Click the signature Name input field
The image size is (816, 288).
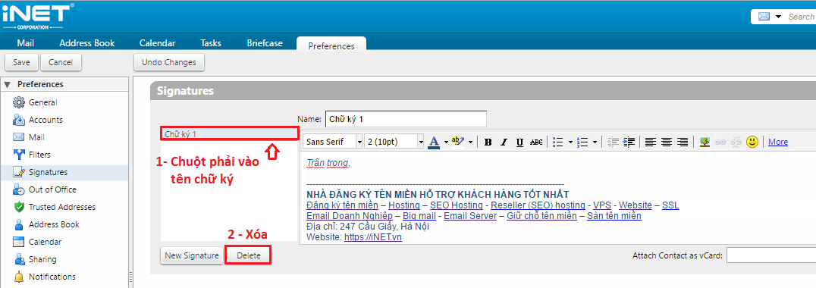(x=406, y=118)
